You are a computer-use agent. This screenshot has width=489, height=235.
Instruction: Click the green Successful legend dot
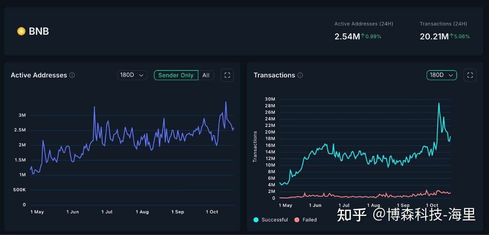point(256,220)
